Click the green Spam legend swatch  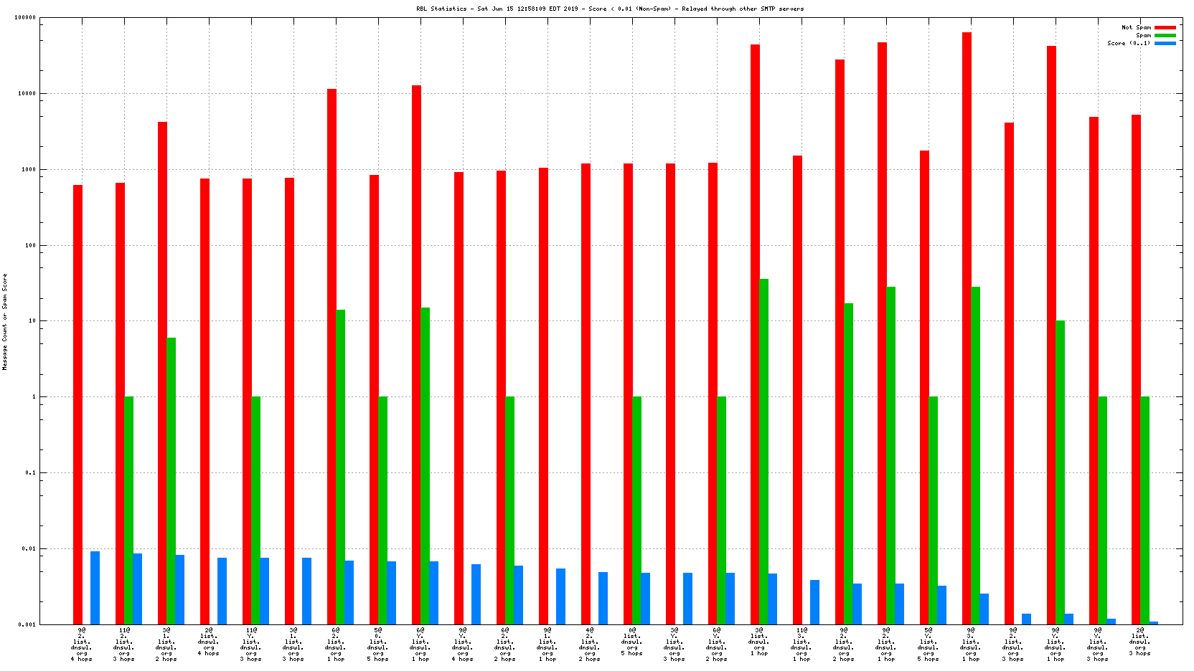pyautogui.click(x=1165, y=35)
